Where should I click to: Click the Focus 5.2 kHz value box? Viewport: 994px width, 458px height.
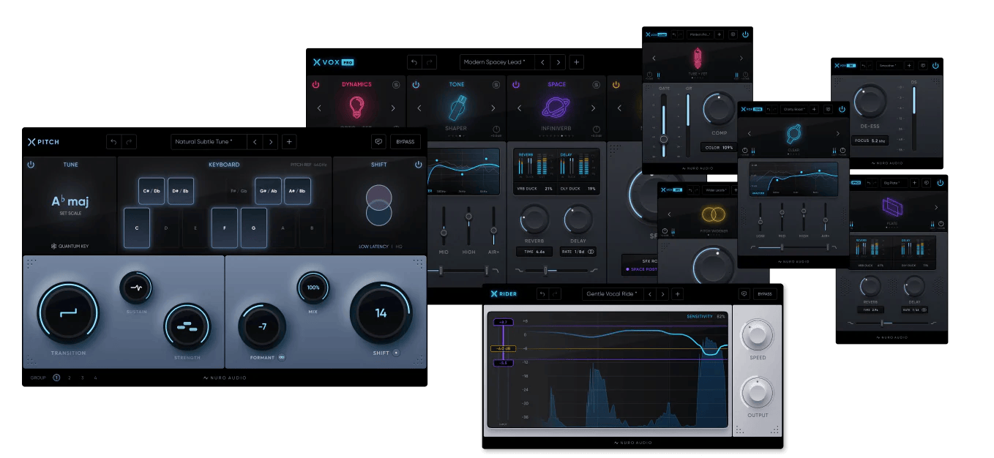870,140
